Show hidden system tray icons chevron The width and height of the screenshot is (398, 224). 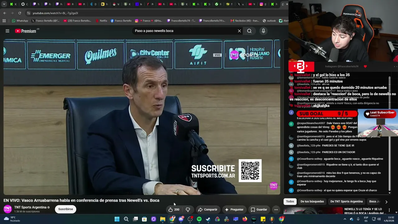coord(345,219)
